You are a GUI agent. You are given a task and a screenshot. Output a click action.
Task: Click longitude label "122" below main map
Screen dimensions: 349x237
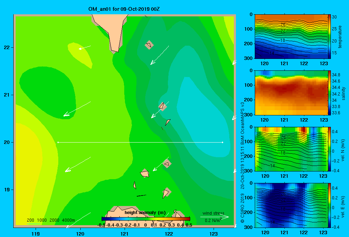[x=169, y=234]
